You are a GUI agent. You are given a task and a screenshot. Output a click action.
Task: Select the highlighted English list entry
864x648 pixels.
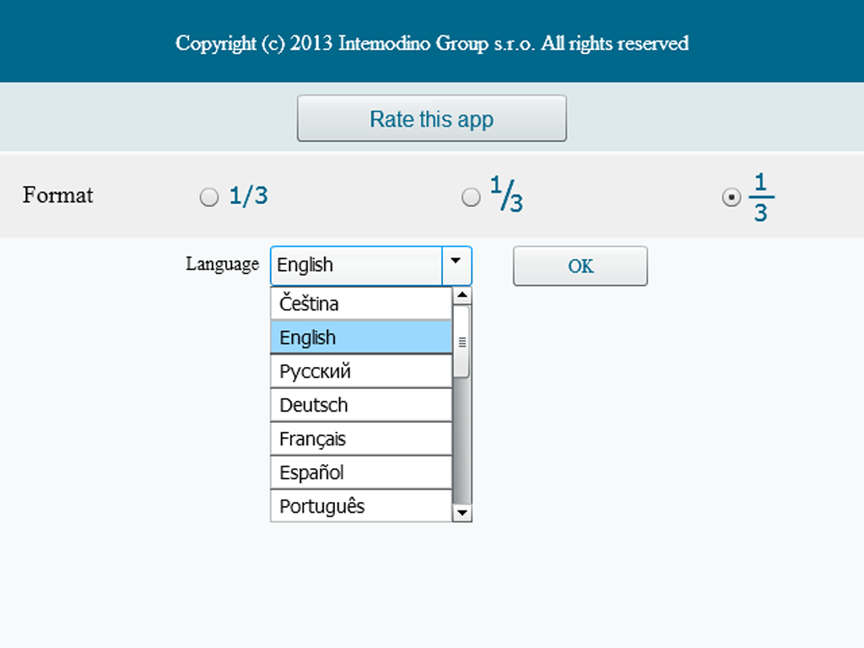pyautogui.click(x=361, y=337)
